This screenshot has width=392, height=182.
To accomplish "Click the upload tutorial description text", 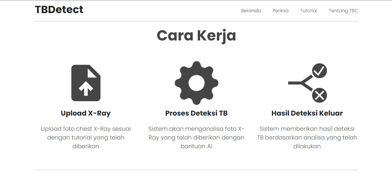I will point(86,137).
